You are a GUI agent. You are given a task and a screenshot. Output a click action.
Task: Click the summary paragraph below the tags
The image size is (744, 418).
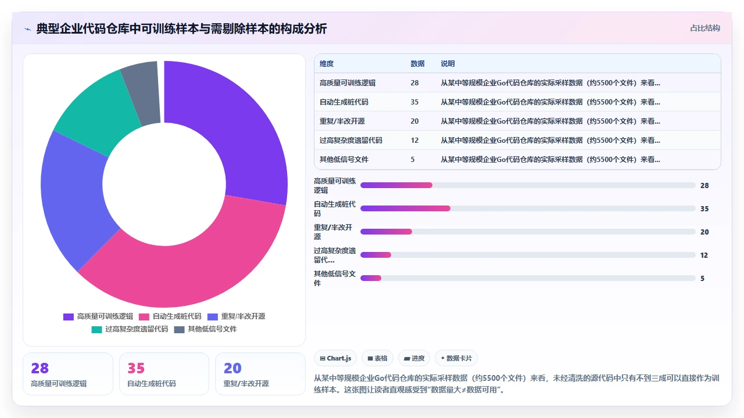[517, 384]
